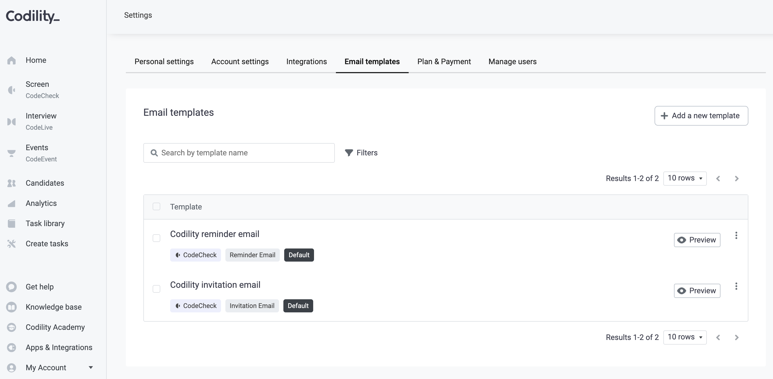The width and height of the screenshot is (773, 379).
Task: Click Default badge on reminder email
Action: point(299,255)
